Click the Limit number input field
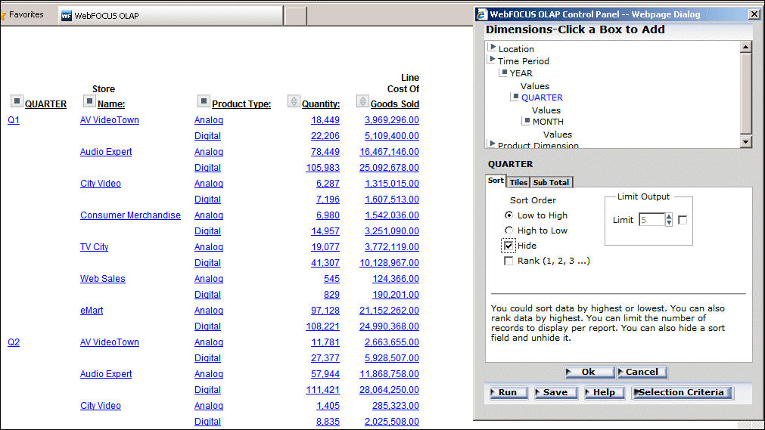This screenshot has height=430, width=765. [x=651, y=220]
